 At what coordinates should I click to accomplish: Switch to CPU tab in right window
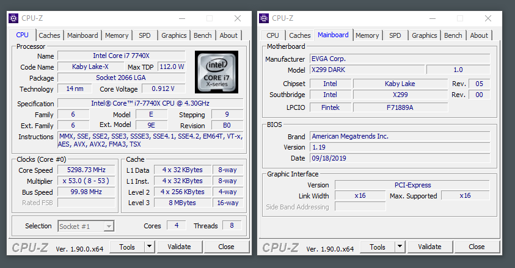tap(272, 35)
